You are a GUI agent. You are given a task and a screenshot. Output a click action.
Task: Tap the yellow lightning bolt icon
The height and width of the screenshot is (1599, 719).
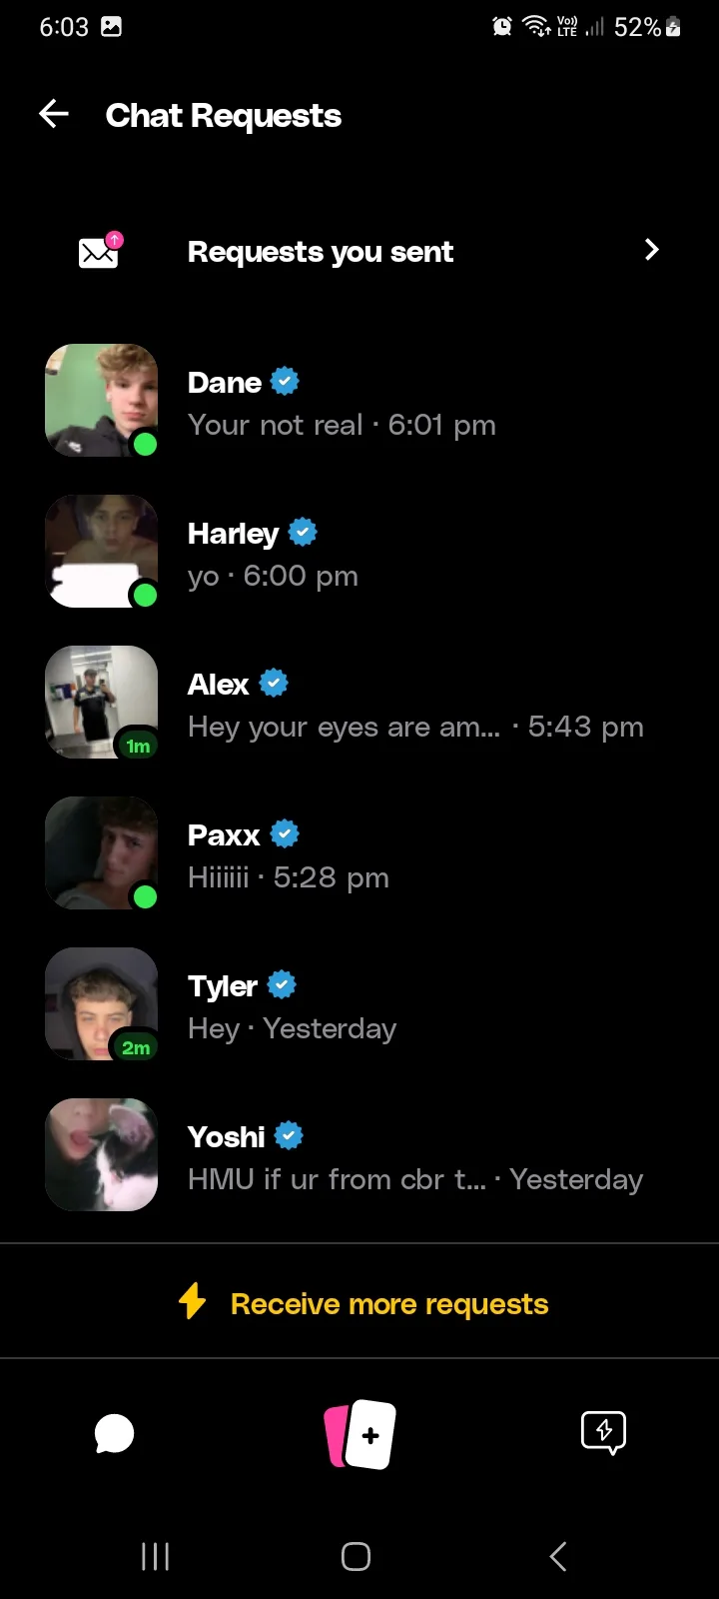click(x=192, y=1301)
